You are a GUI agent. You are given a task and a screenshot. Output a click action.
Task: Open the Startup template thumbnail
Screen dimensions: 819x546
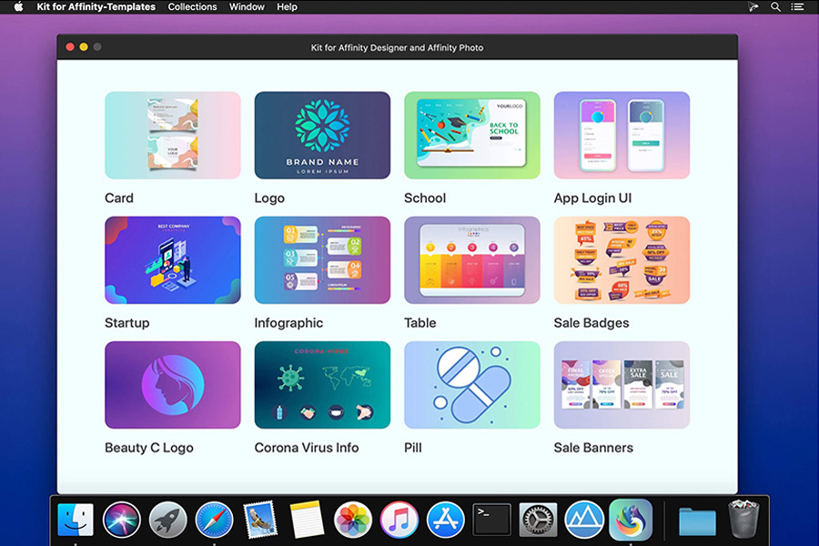173,260
